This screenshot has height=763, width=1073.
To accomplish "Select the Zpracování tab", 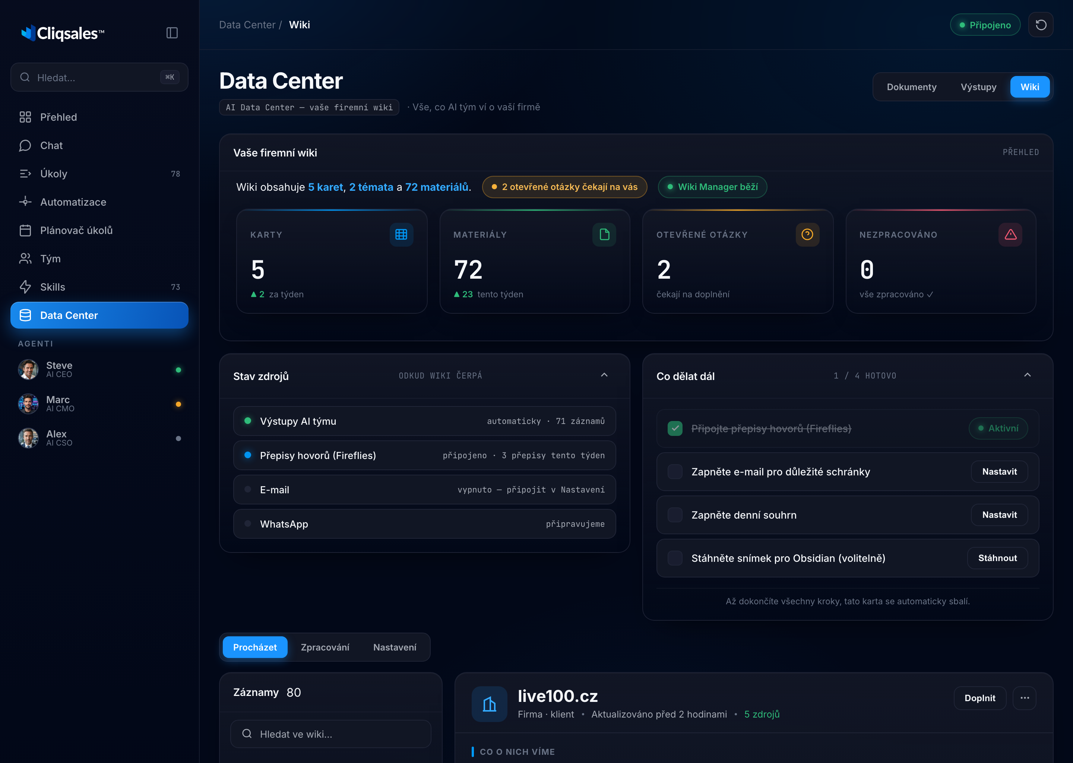I will tap(325, 648).
